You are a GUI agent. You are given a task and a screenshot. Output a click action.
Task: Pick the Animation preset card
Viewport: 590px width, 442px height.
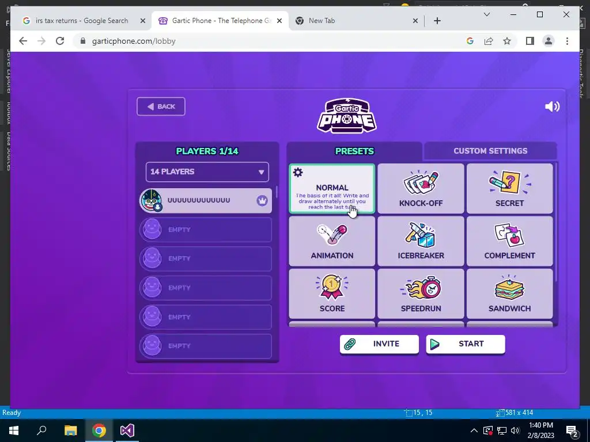[x=332, y=241]
